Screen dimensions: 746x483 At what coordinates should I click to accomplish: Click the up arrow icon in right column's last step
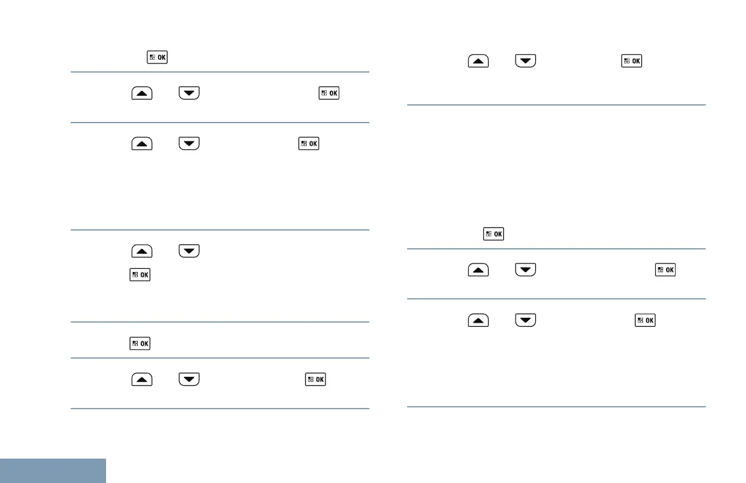click(478, 320)
